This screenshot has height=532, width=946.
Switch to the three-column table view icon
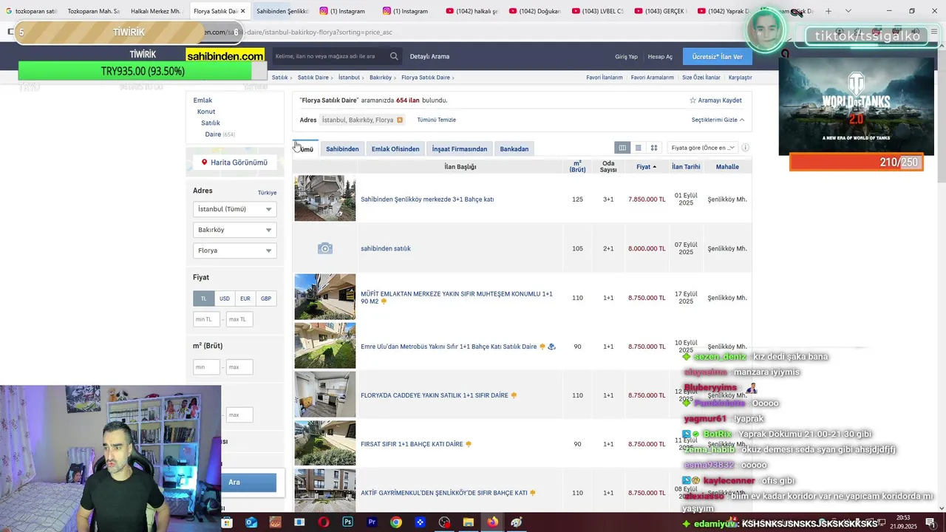[x=622, y=148]
